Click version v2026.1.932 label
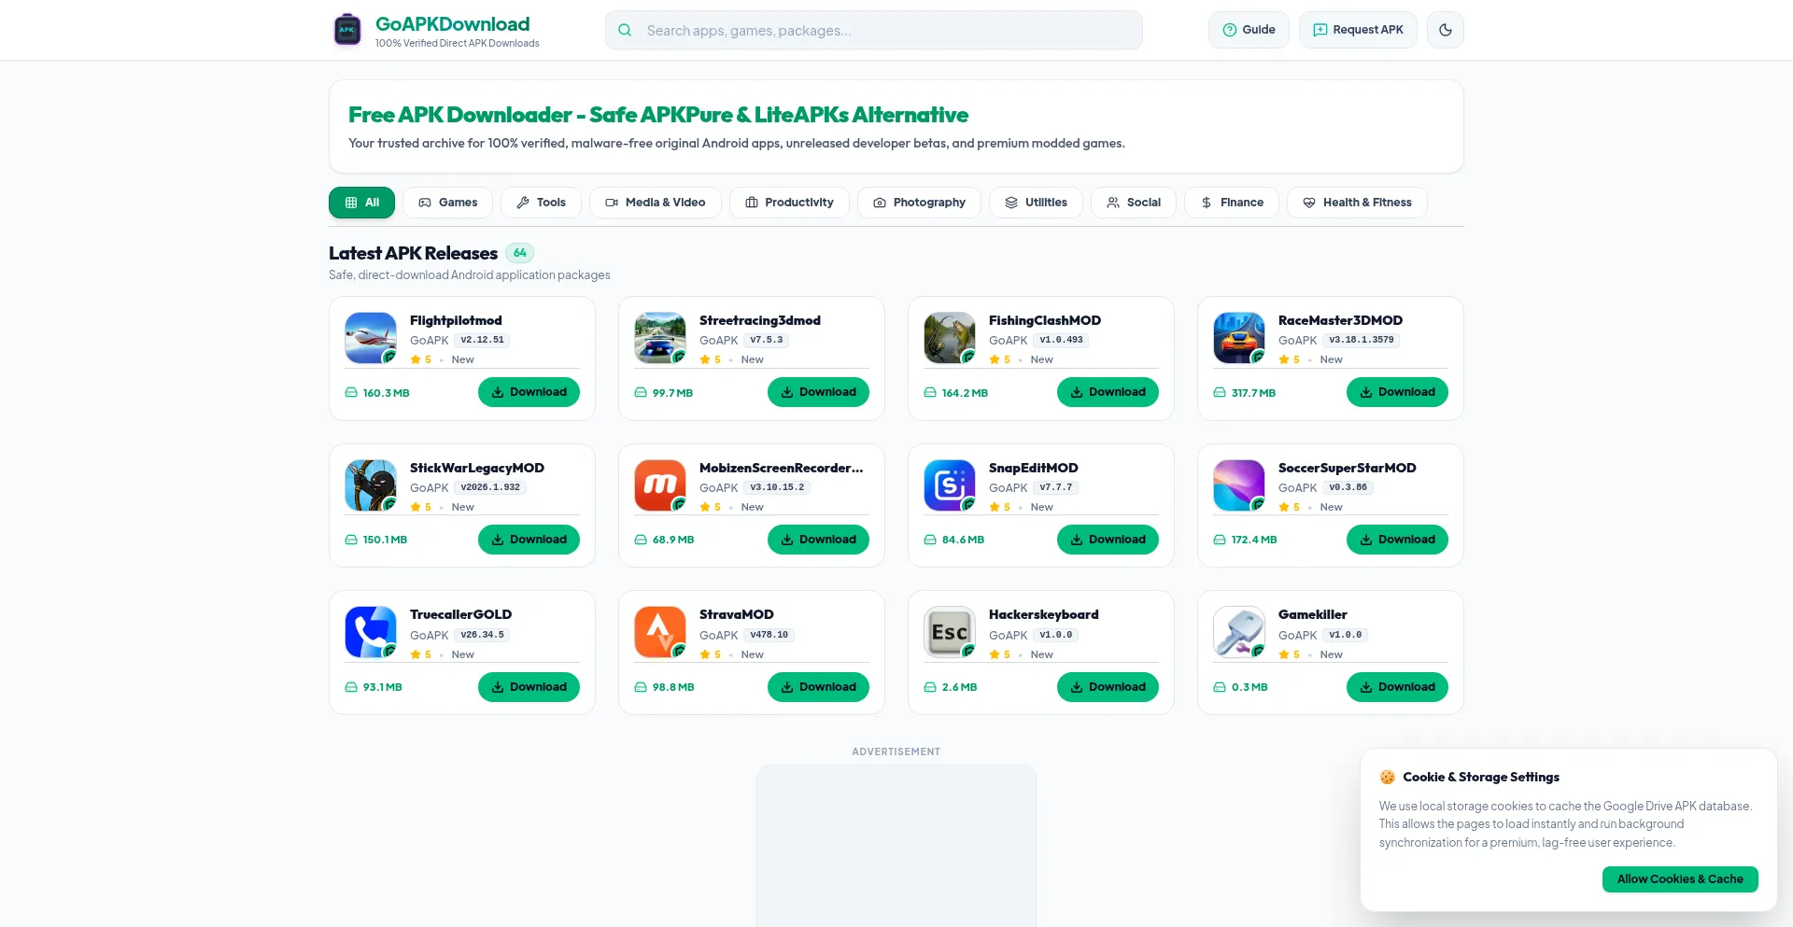Screen dimensions: 1793x927 tap(490, 487)
